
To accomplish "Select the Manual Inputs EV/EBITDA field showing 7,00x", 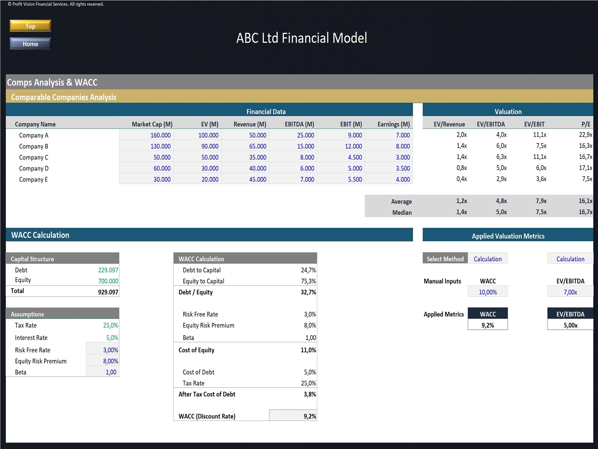I will (x=570, y=292).
